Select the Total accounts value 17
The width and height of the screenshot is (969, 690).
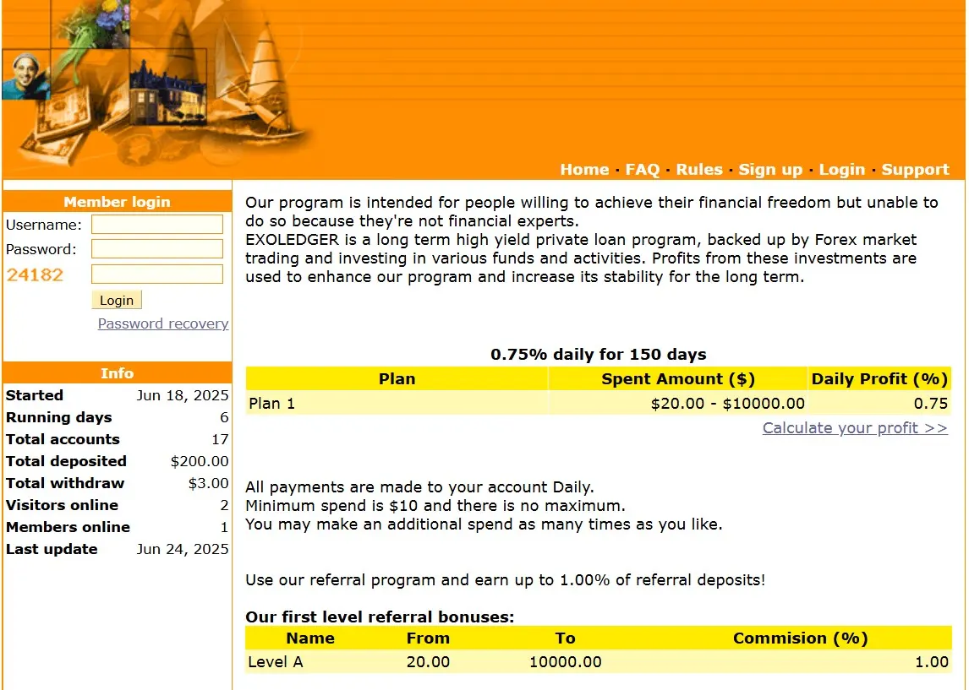tap(220, 439)
